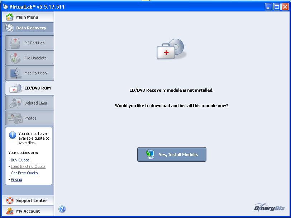Click the CD/DVD ROM tab
Image resolution: width=291 pixels, height=218 pixels.
click(x=29, y=88)
